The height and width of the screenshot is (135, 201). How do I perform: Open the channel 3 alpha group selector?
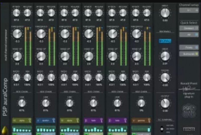coord(70,121)
